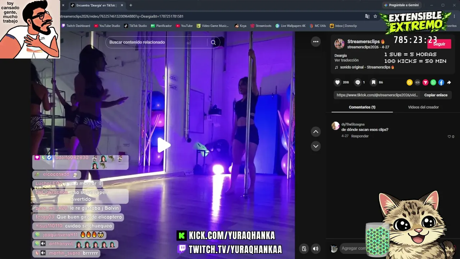The image size is (460, 259).
Task: Open the TikTok Studio bookmark
Action: pyautogui.click(x=135, y=26)
